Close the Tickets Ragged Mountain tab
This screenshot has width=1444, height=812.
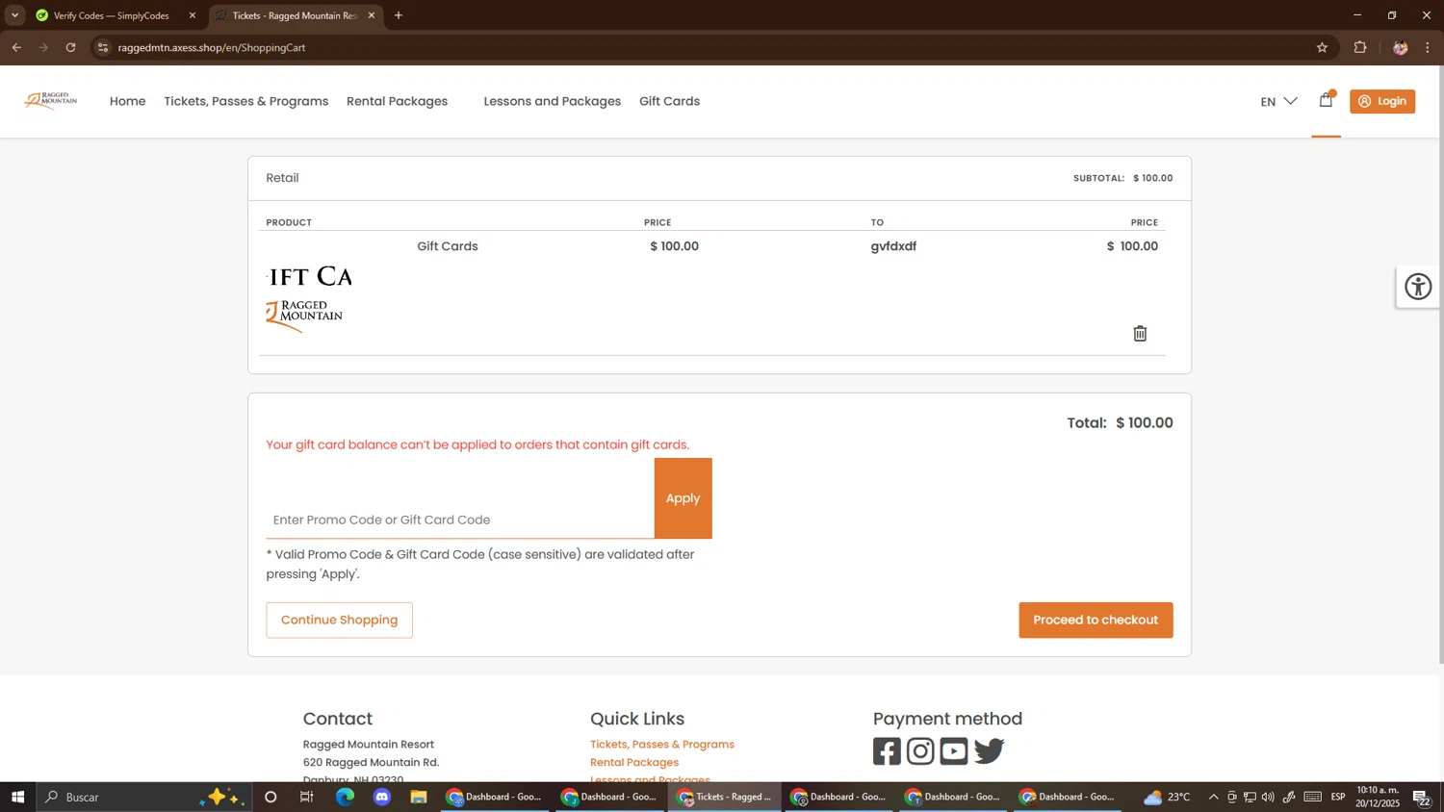[x=371, y=15]
